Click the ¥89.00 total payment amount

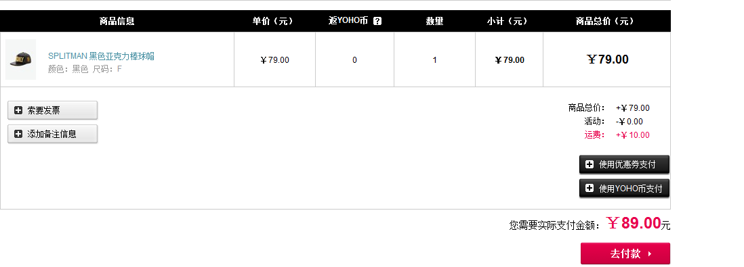coord(634,223)
